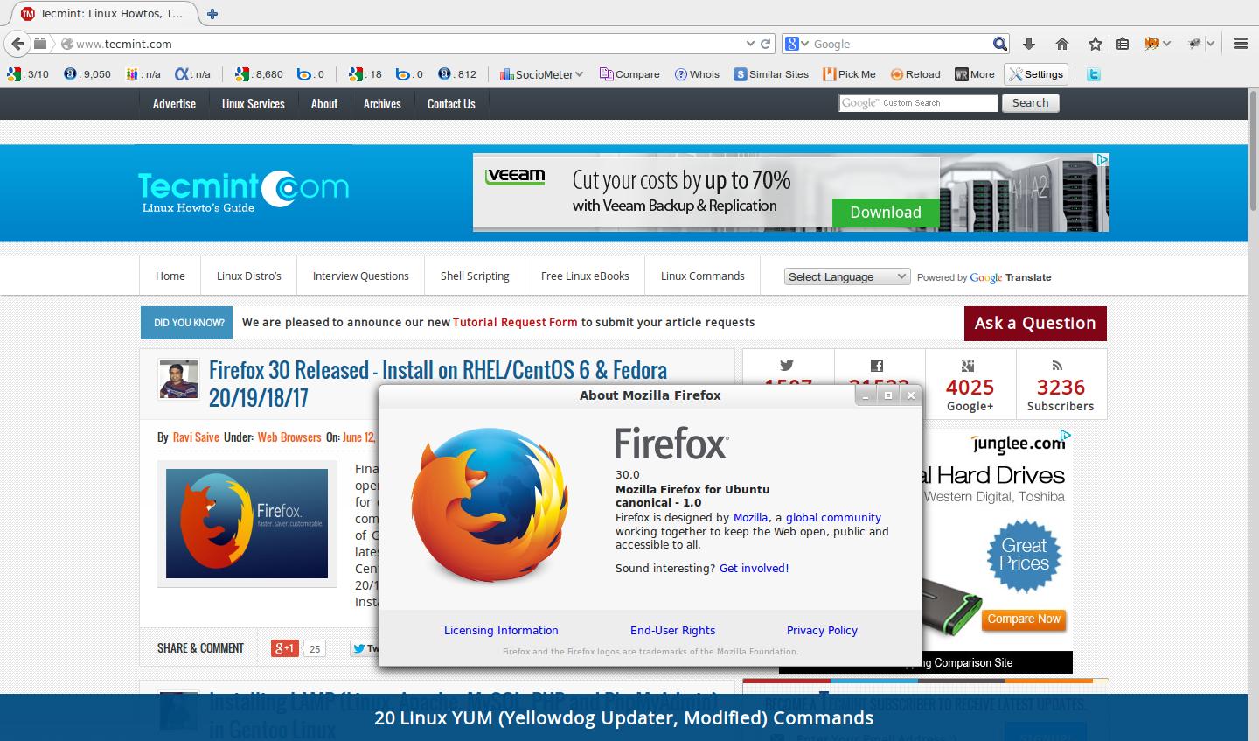Open the Firefox 30 Released article title

438,383
